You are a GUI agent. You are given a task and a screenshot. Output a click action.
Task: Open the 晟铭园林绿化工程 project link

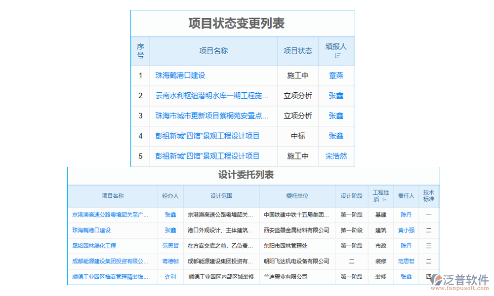[94, 246]
